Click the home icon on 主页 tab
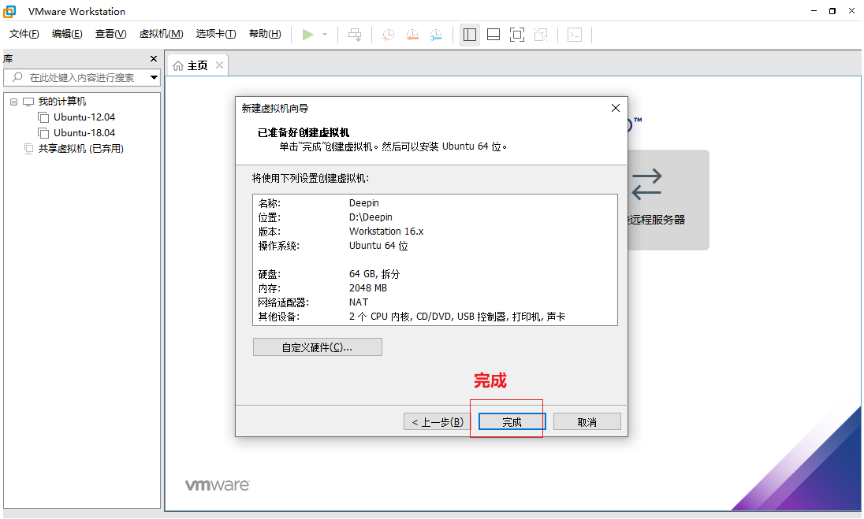This screenshot has width=864, height=519. [x=178, y=66]
